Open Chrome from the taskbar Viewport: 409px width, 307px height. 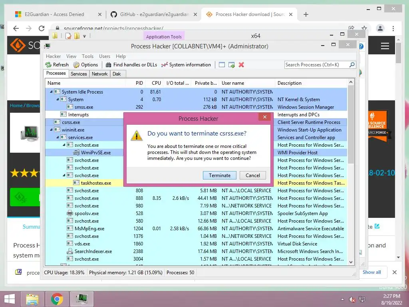(x=57, y=299)
